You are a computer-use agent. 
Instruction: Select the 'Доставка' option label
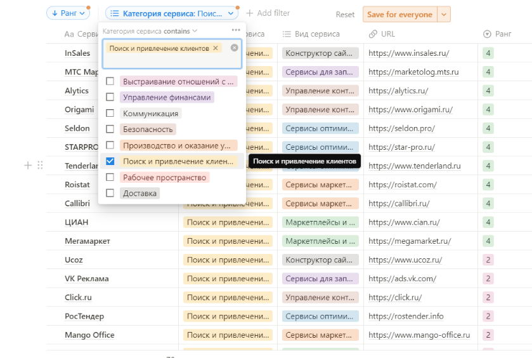click(x=139, y=193)
